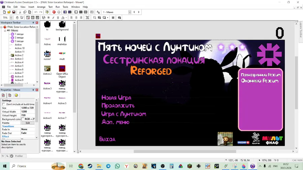Image resolution: width=303 pixels, height=170 pixels.
Task: Open the Insert menu
Action: coord(31,7)
